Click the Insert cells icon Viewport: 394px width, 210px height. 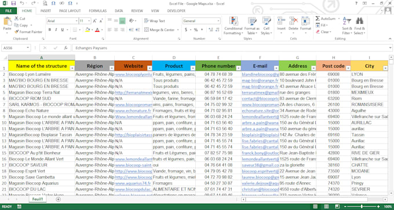(x=281, y=21)
